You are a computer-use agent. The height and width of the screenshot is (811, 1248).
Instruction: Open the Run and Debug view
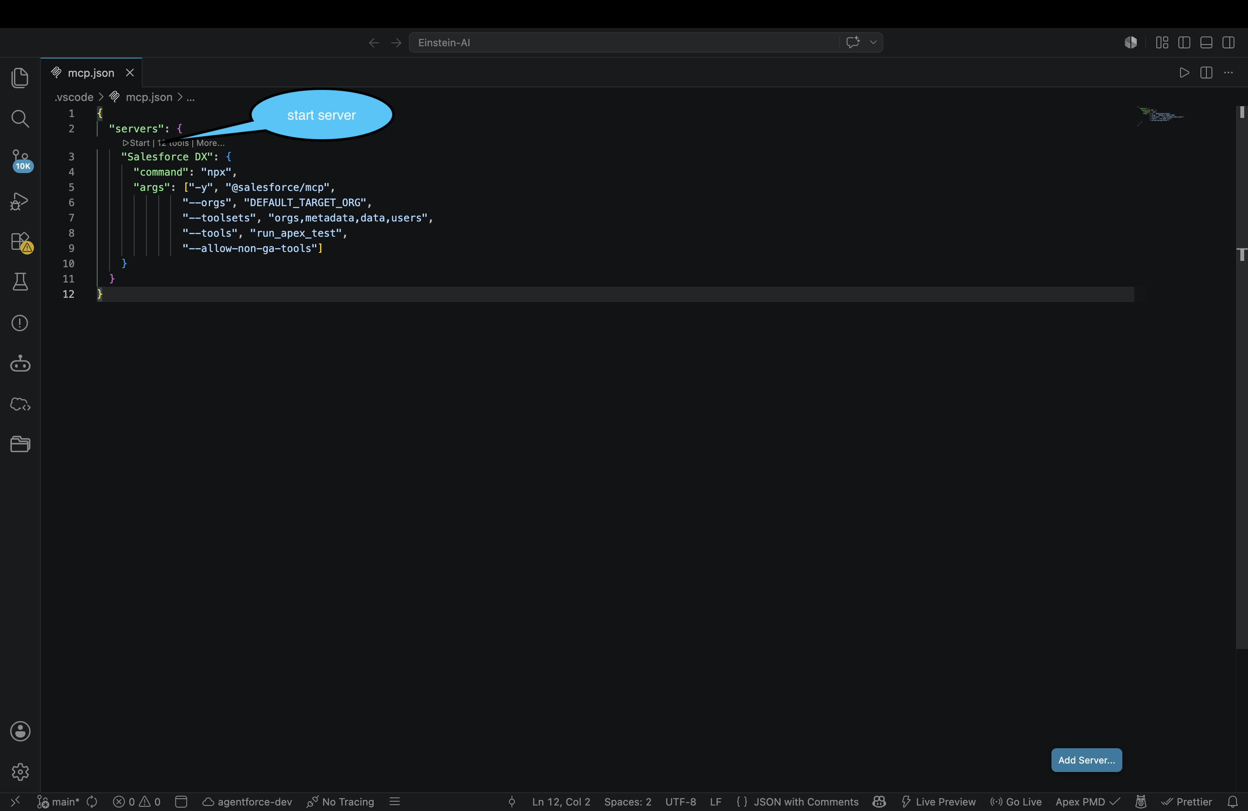pos(20,201)
